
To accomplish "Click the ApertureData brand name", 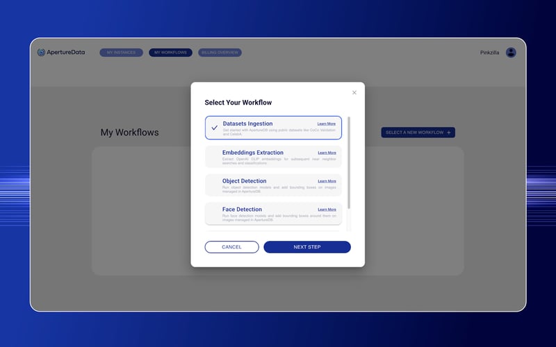I will tap(66, 53).
